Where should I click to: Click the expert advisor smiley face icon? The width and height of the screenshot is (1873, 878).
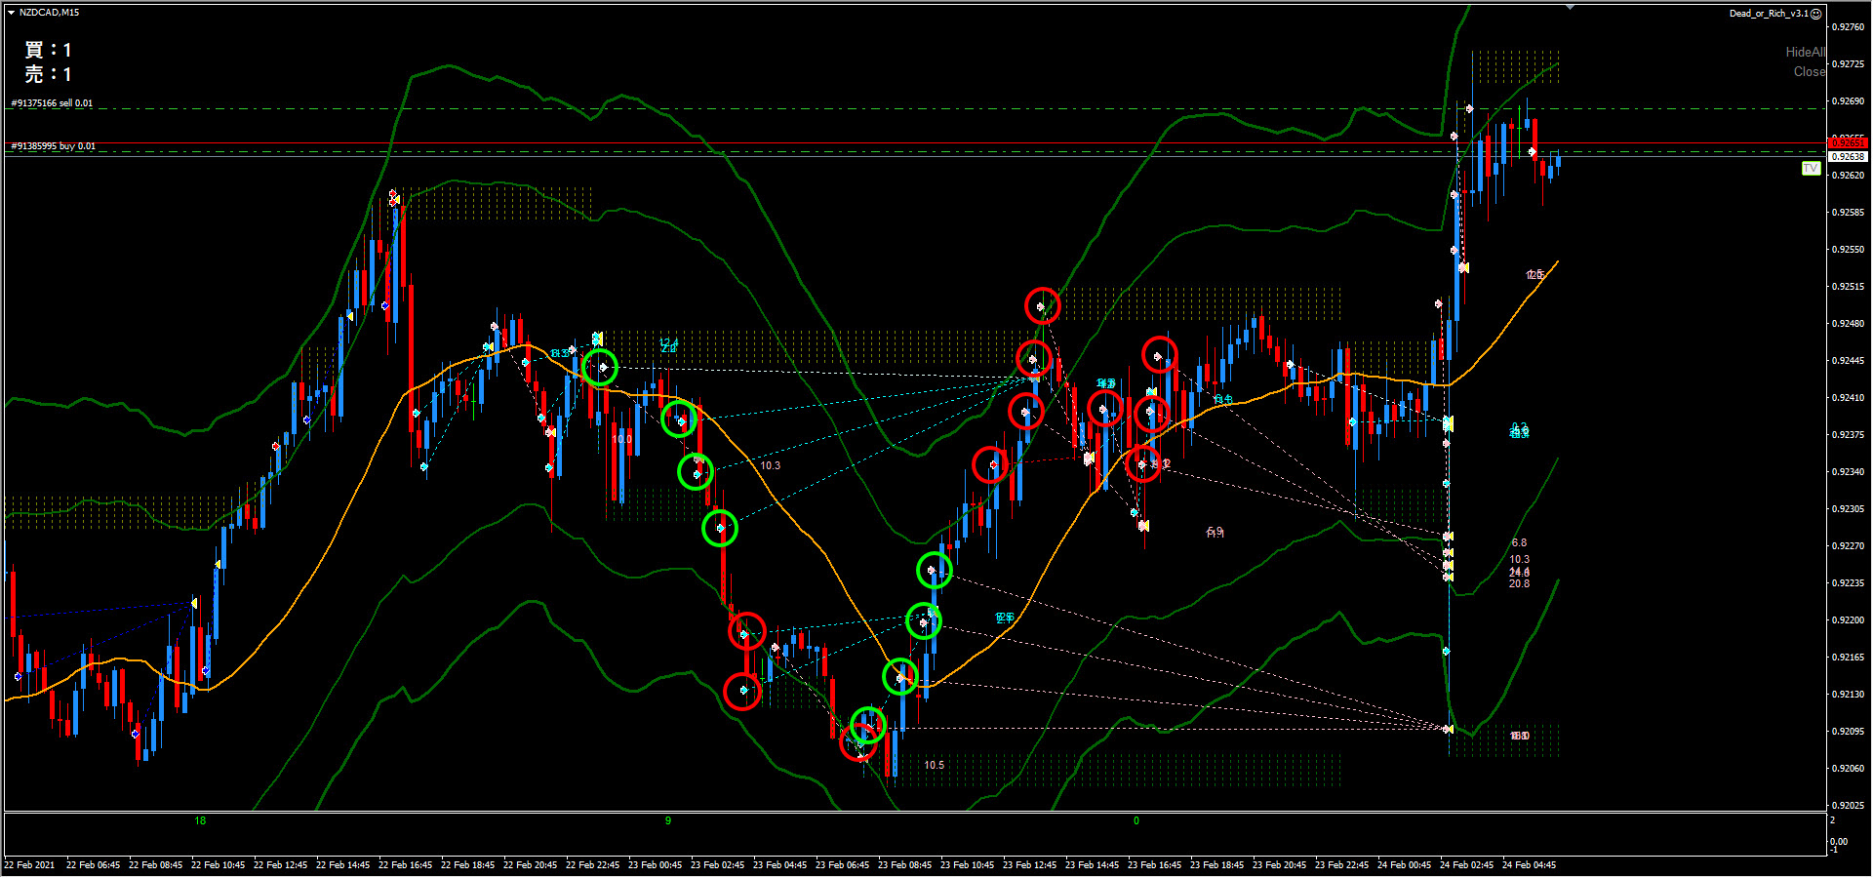click(1816, 14)
